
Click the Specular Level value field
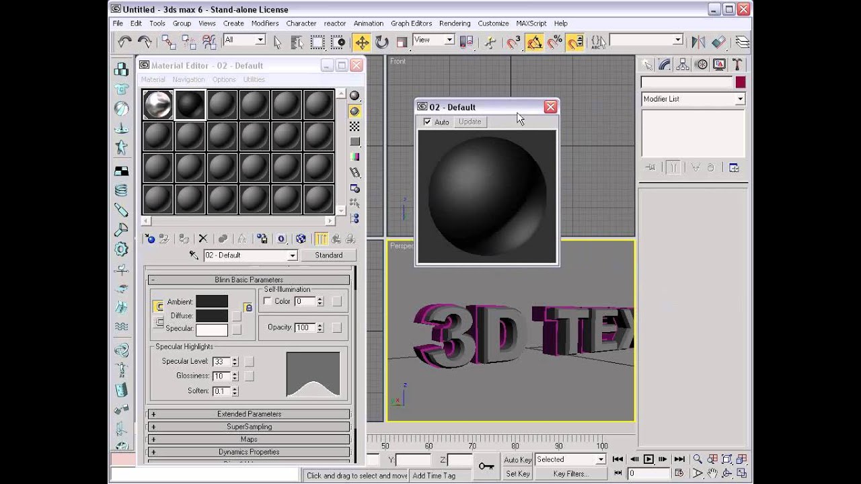coord(221,362)
